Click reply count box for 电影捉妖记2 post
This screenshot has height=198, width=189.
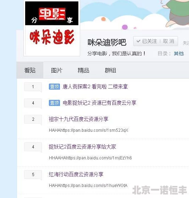(33, 103)
